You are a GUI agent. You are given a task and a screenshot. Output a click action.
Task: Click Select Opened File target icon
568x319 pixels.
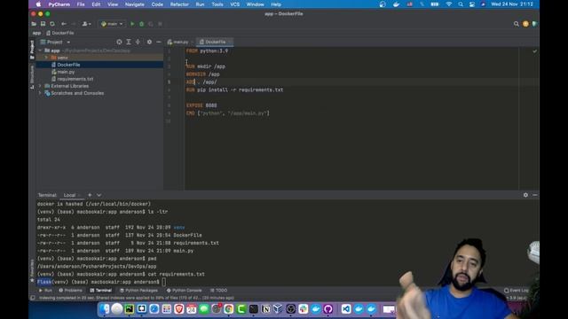119,42
